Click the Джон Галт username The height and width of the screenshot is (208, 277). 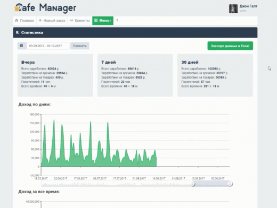(248, 6)
